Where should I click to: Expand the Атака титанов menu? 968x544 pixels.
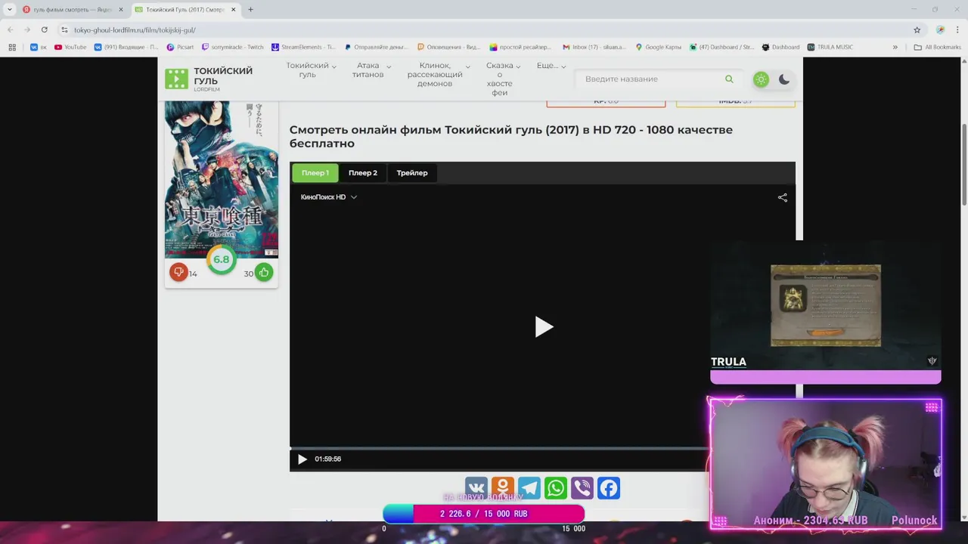[371, 70]
